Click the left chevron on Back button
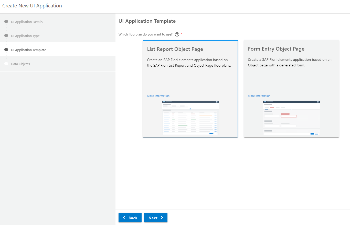The width and height of the screenshot is (350, 225). pos(124,218)
